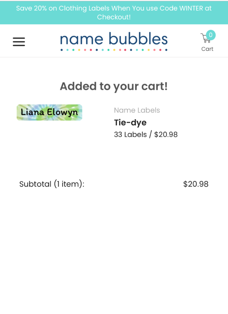
Task: Click the cart count badge showing 0
Action: (x=211, y=35)
